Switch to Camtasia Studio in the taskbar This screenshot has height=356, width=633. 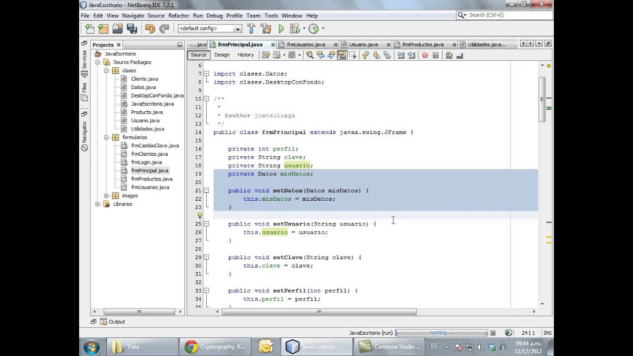click(x=390, y=347)
